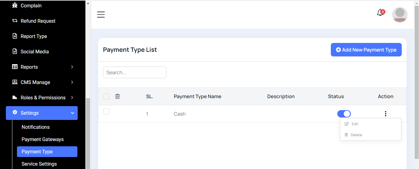Click the Add New Payment Type button
This screenshot has height=169, width=419.
[366, 50]
